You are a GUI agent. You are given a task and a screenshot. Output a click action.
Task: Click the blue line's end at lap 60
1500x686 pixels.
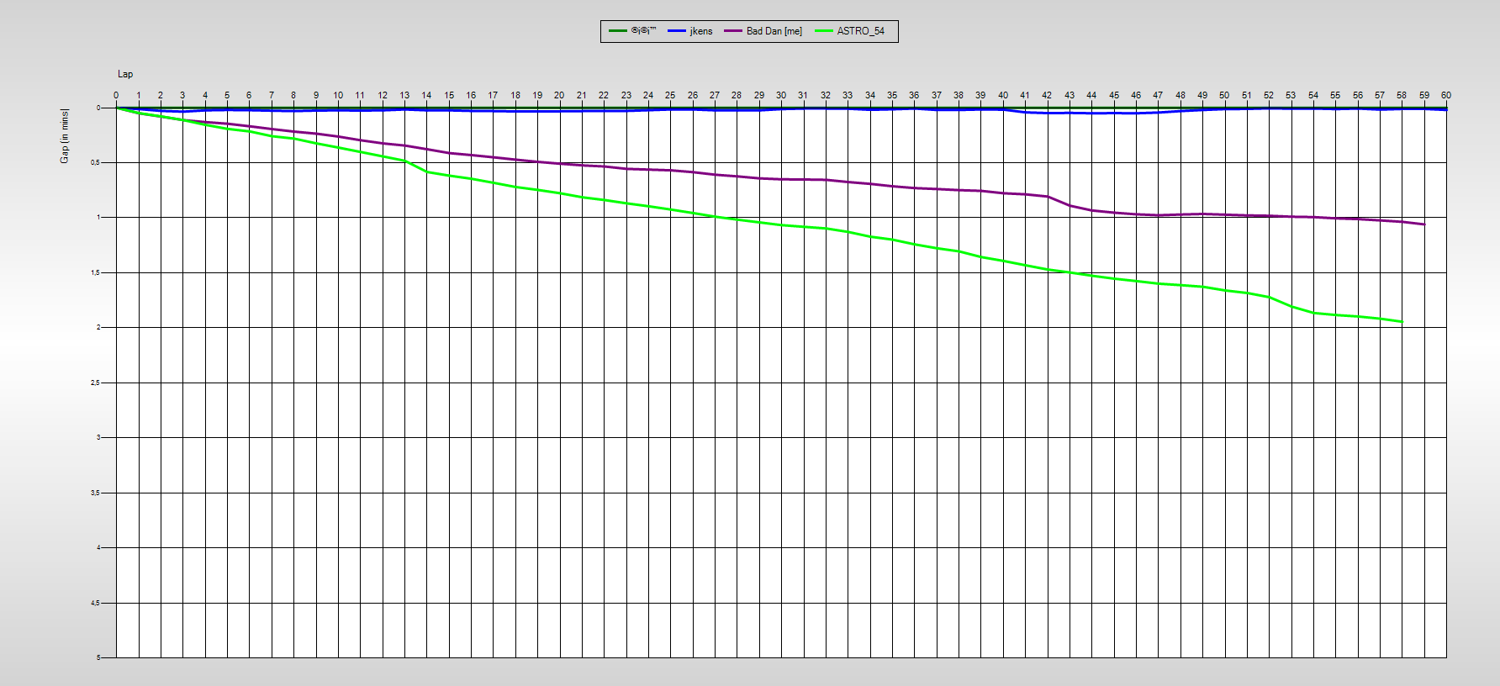(1445, 109)
